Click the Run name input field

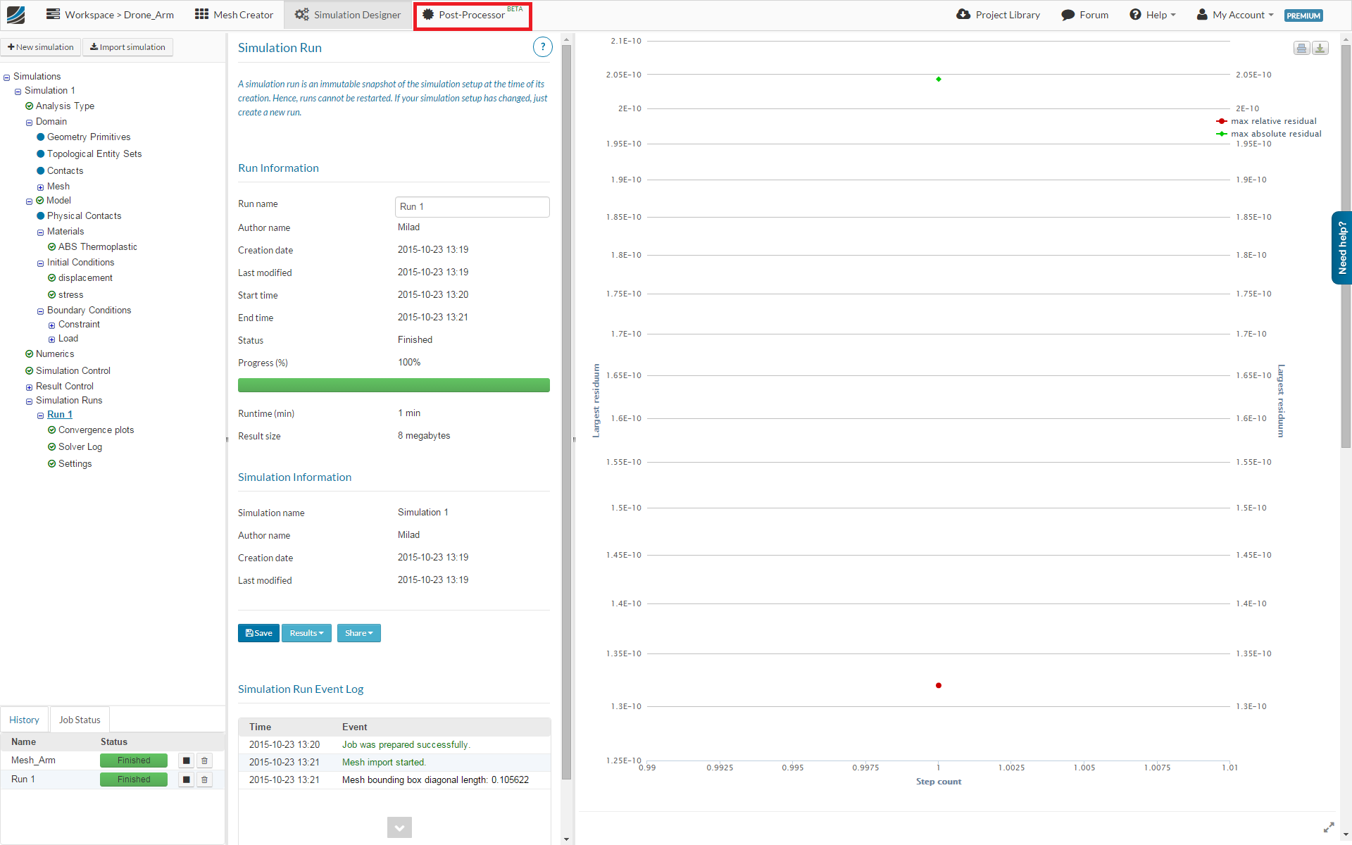[x=472, y=206]
